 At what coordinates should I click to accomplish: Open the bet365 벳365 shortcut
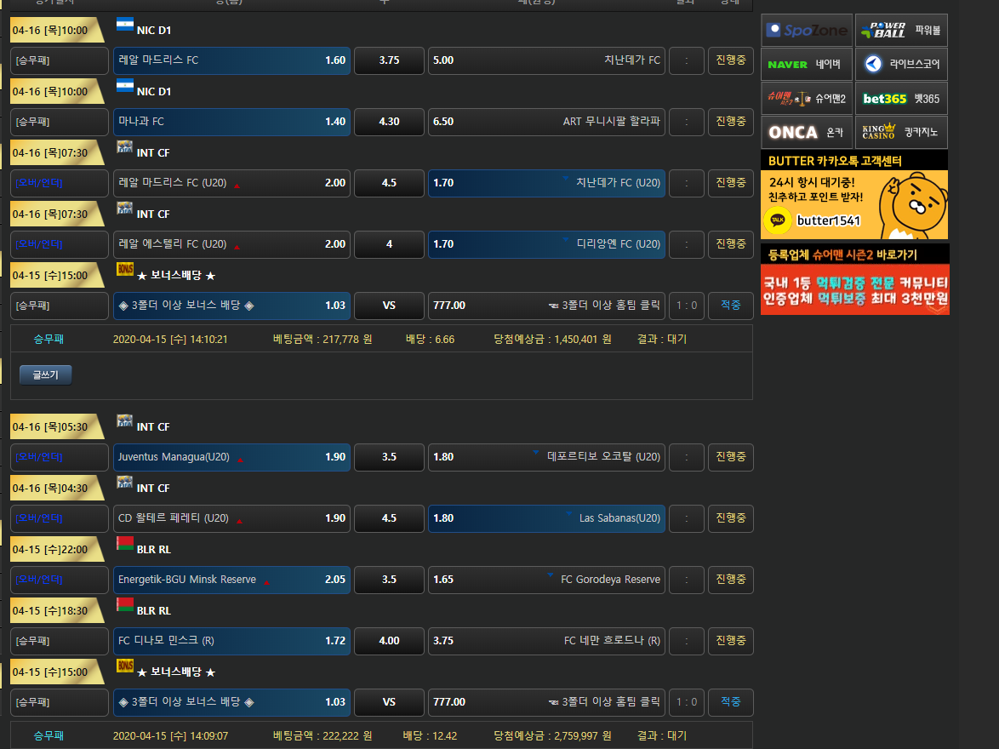901,99
